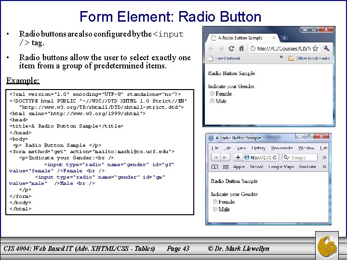Open new tab in Chrome window
347x260 pixels.
click(x=284, y=38)
